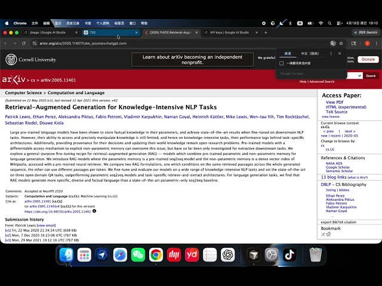This screenshot has width=382, height=286.
Task: Open the Apple menu
Action: (7, 23)
